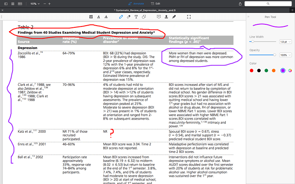Adjust the Line Width slider
The height and width of the screenshot is (184, 295).
(x=263, y=41)
